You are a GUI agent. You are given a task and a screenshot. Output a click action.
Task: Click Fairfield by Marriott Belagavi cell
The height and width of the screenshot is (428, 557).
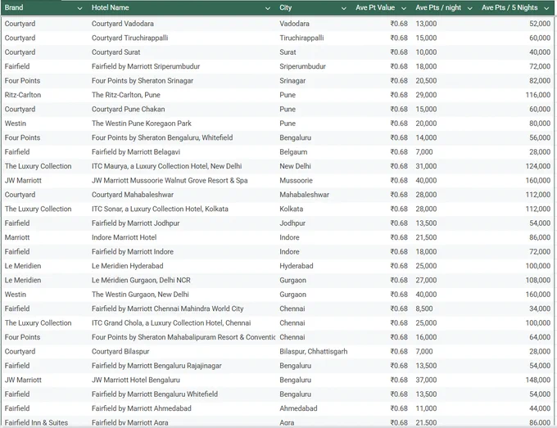136,152
